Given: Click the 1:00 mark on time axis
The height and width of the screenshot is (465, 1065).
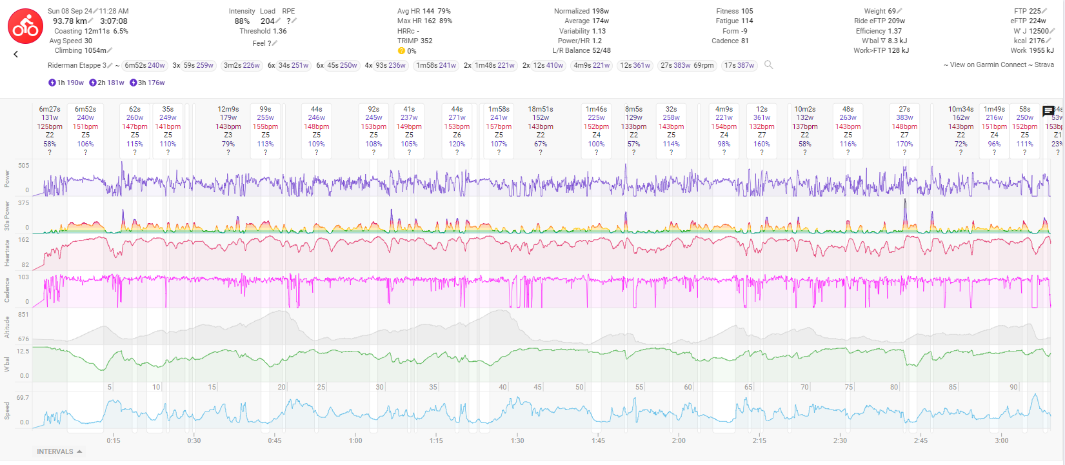Looking at the screenshot, I should (x=355, y=440).
